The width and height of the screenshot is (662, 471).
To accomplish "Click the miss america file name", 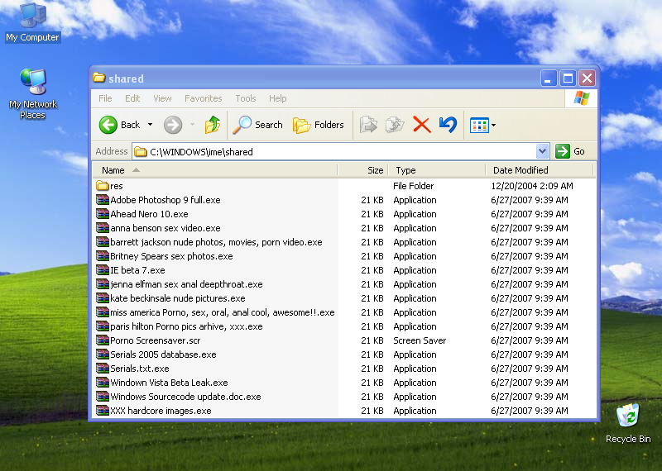I will 223,312.
